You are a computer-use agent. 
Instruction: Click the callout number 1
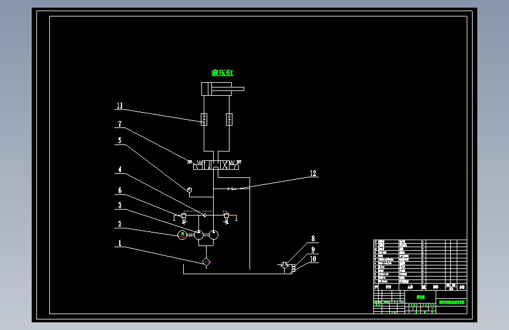pyautogui.click(x=120, y=243)
